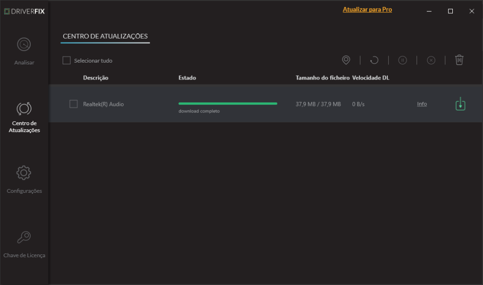This screenshot has height=285, width=483.
Task: Open the Configurações gear icon
Action: point(23,173)
